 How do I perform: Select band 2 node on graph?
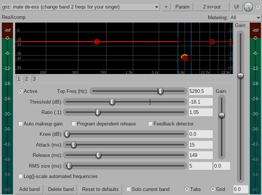click(185, 58)
